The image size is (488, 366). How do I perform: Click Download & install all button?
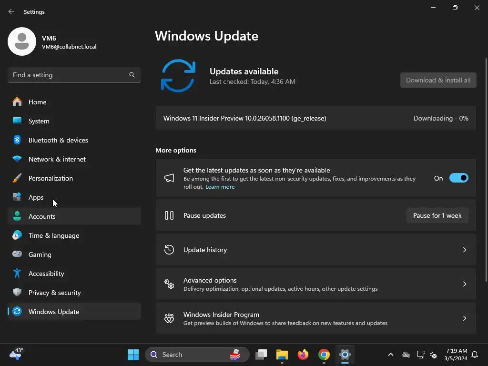tap(438, 80)
